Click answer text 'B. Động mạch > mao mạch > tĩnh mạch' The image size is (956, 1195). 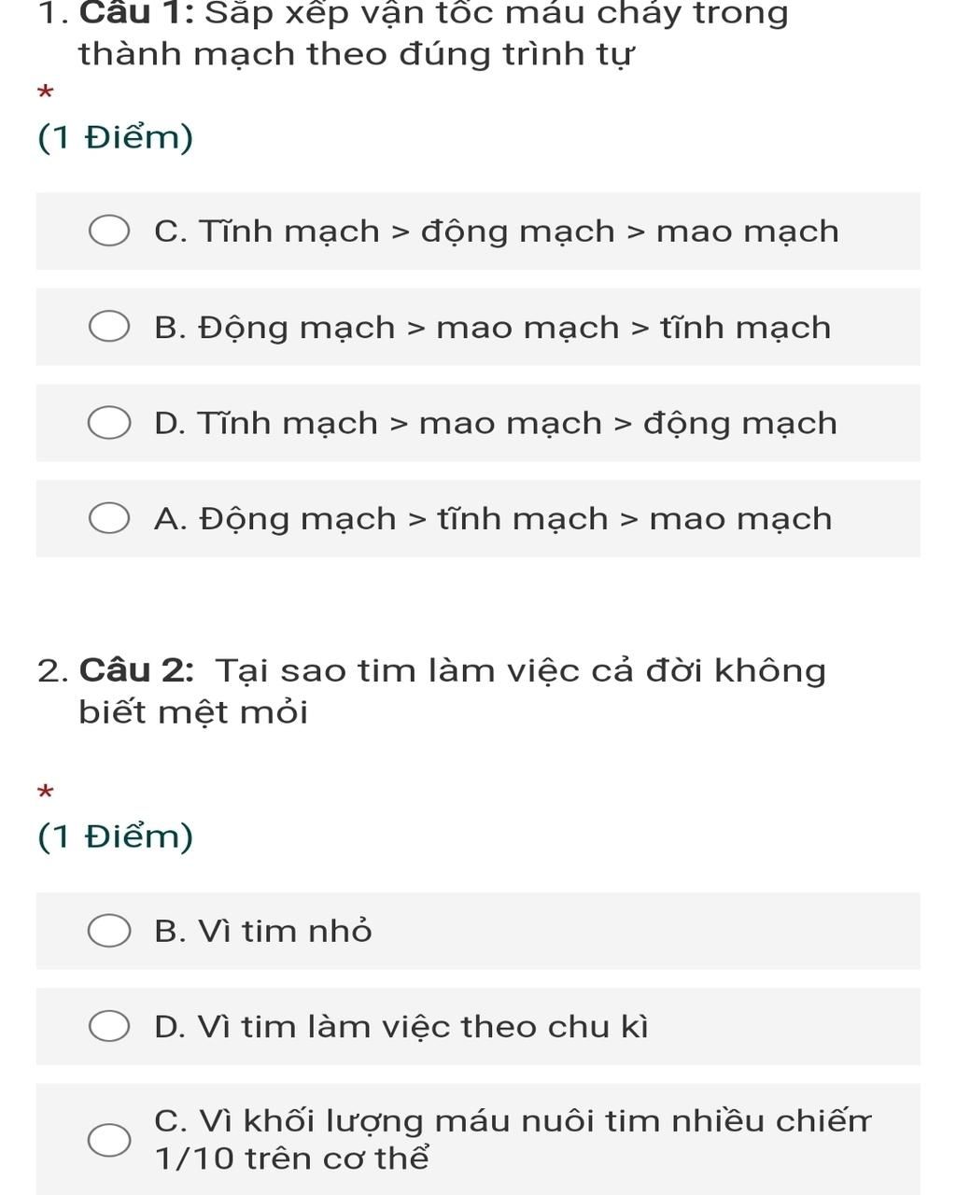coord(492,328)
